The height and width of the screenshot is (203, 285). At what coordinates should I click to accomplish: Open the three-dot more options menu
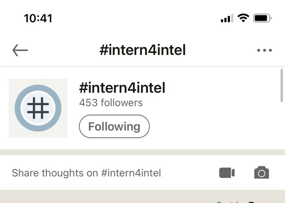tap(264, 50)
